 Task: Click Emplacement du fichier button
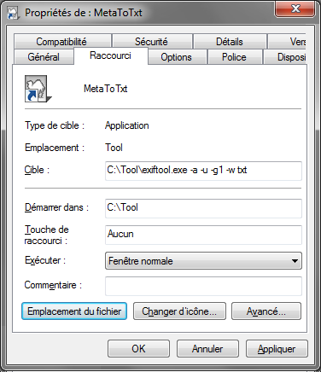(74, 311)
